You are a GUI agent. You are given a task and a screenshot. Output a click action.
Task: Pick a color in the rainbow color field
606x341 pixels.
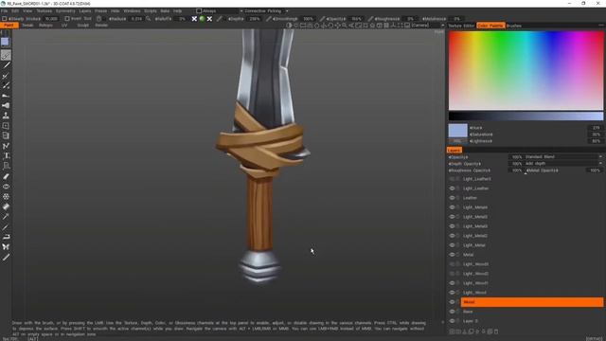click(526, 70)
